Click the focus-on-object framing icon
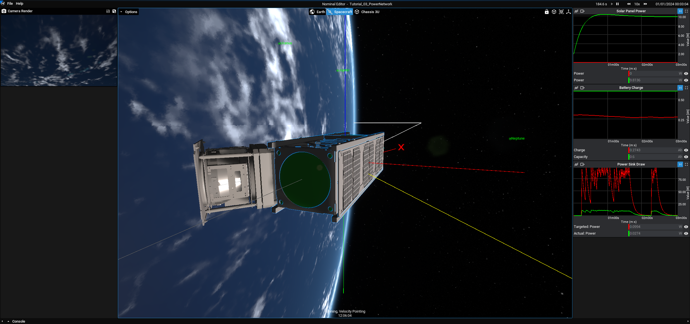690x324 pixels. coord(561,12)
